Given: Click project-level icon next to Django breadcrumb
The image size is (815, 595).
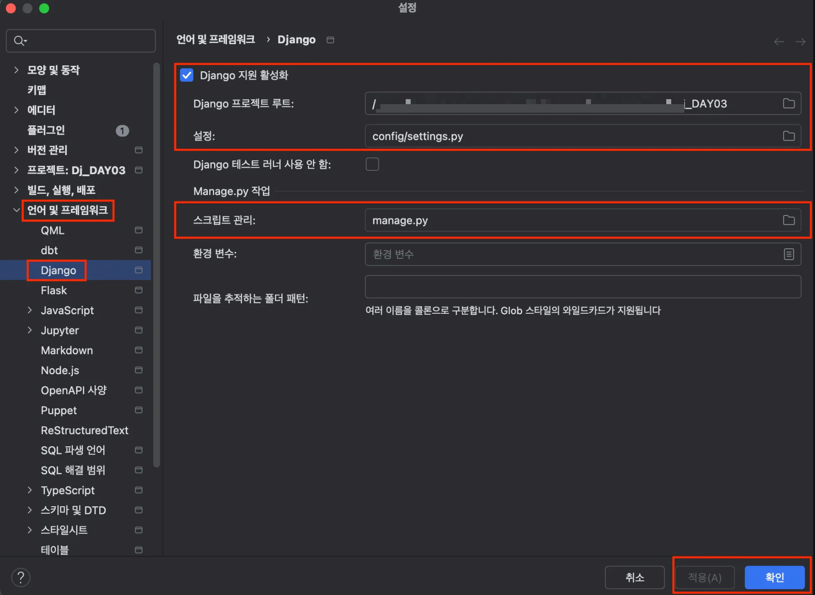Looking at the screenshot, I should (330, 40).
